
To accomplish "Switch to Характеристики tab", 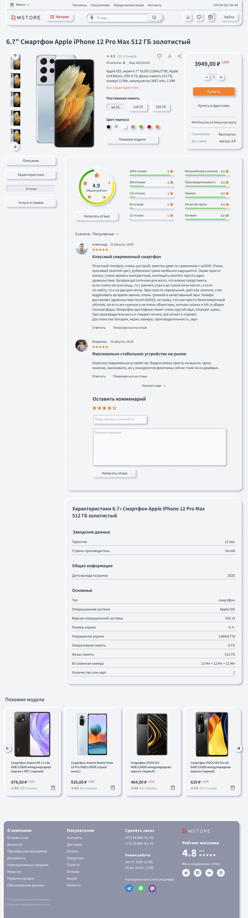I will click(31, 175).
